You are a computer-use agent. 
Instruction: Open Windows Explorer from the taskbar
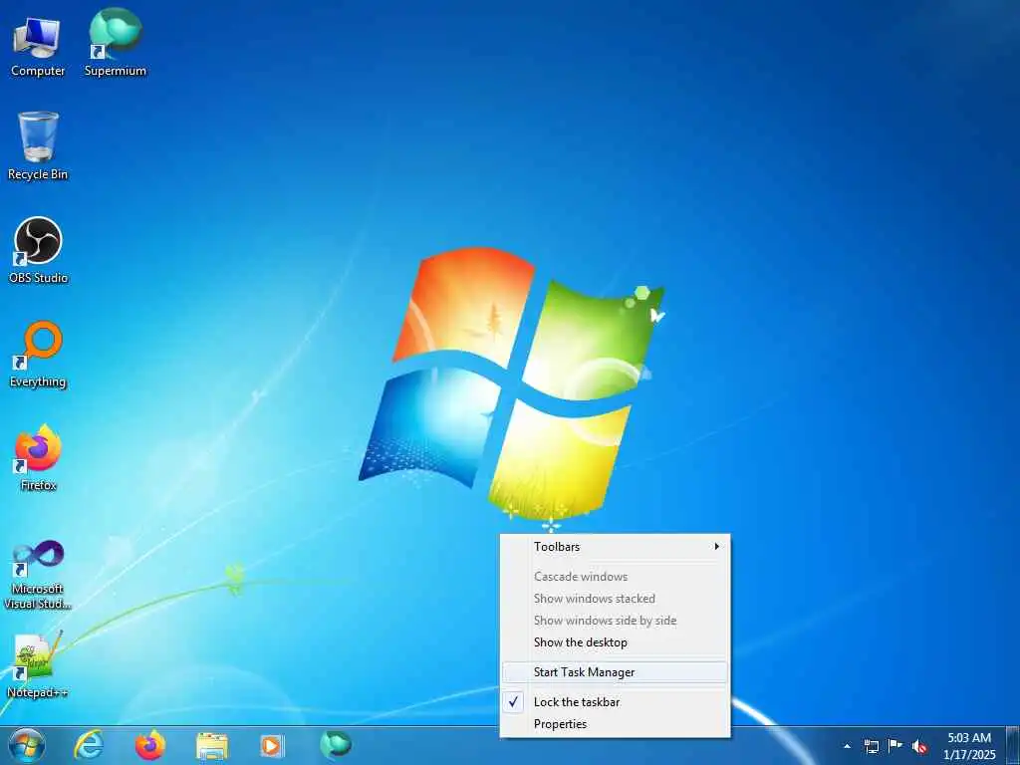coord(212,746)
